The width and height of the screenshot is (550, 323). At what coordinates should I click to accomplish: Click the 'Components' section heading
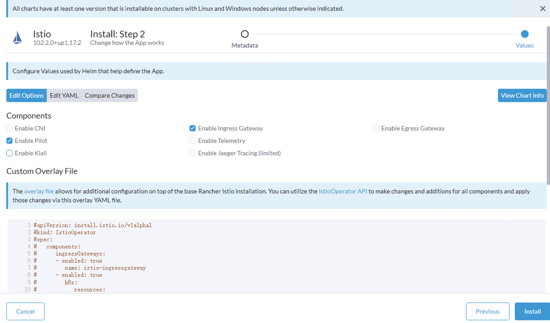(x=29, y=116)
